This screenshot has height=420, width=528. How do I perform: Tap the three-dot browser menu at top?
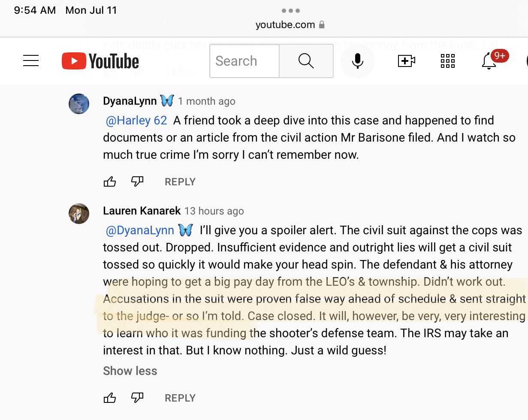[x=291, y=11]
